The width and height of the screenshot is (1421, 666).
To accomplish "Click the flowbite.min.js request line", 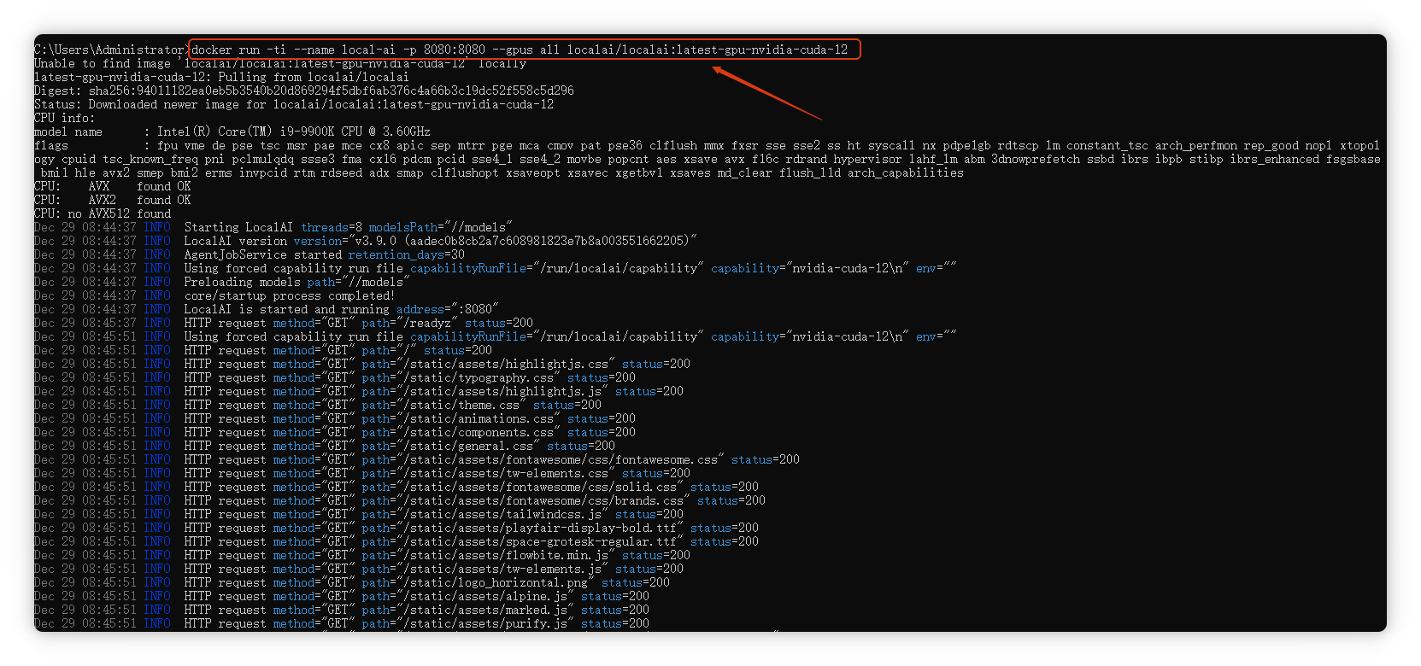I will (x=362, y=555).
